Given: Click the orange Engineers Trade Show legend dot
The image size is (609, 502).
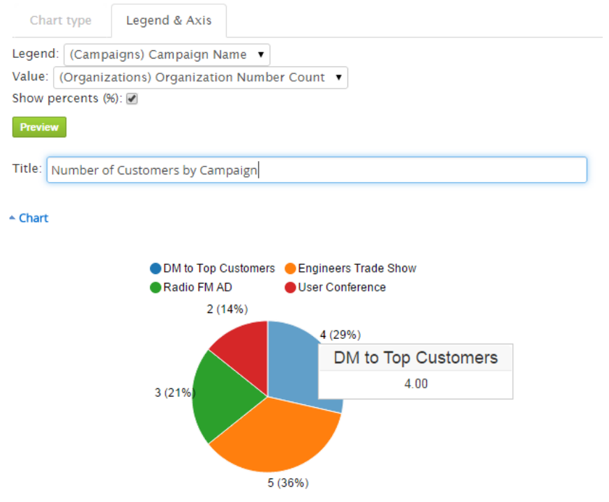Looking at the screenshot, I should pyautogui.click(x=290, y=268).
